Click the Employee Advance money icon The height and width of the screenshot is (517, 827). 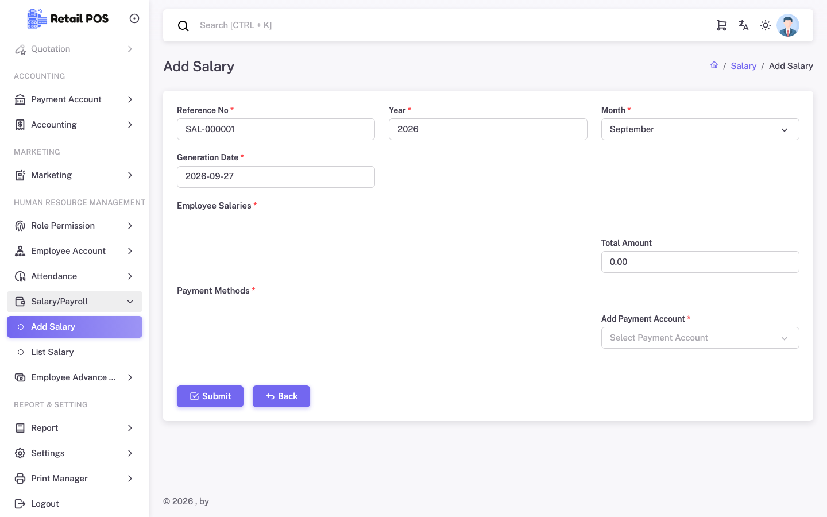coord(20,377)
